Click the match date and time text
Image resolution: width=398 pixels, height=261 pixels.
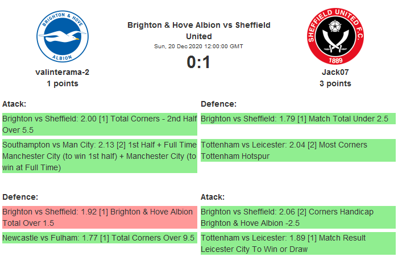click(x=198, y=46)
